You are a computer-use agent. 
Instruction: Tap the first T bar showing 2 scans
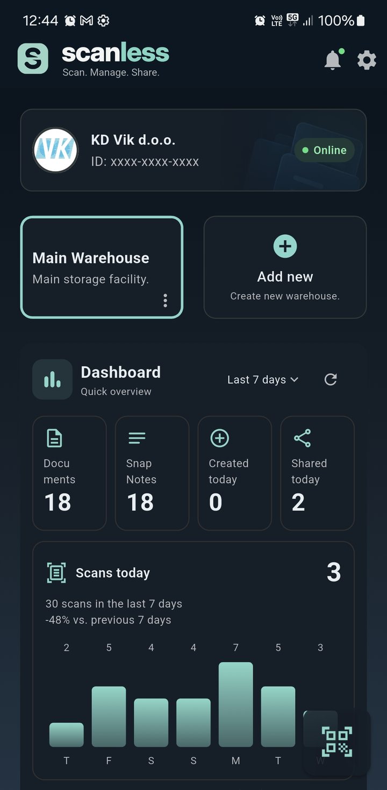66,735
